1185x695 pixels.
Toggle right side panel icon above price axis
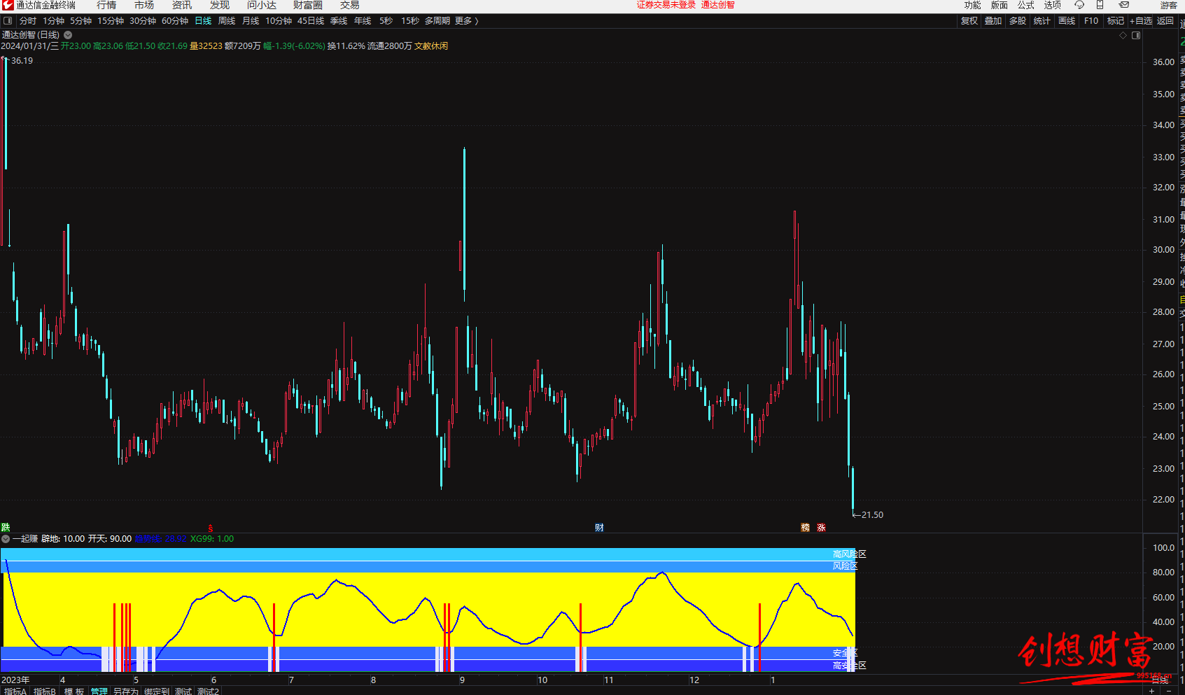click(x=1136, y=35)
